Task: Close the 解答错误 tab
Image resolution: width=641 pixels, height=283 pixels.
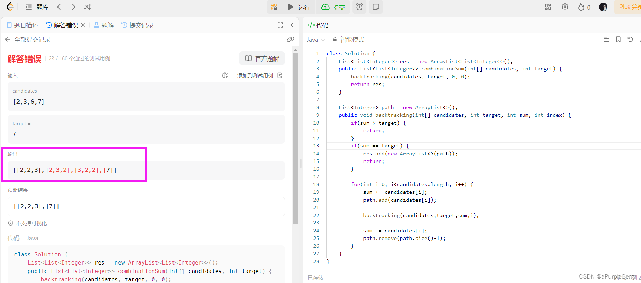Action: point(83,25)
